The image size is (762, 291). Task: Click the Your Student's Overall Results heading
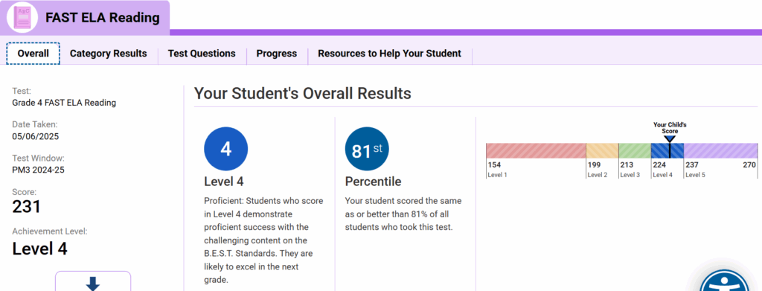click(x=303, y=93)
